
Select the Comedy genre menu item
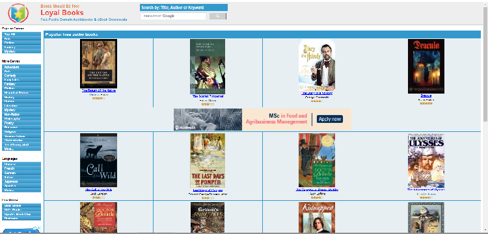21,75
